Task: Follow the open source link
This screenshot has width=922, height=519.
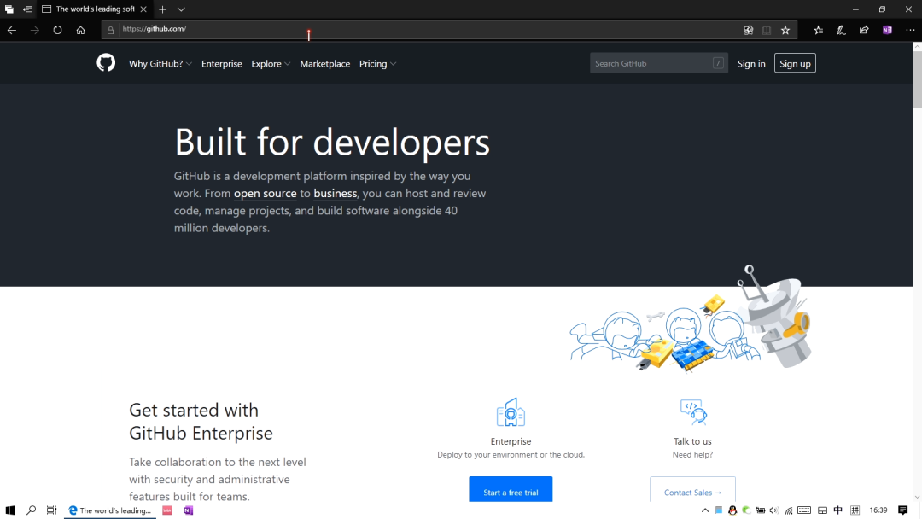Action: (x=266, y=194)
